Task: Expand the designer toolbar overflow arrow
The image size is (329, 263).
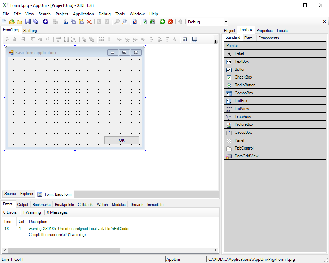Action: tap(216, 41)
